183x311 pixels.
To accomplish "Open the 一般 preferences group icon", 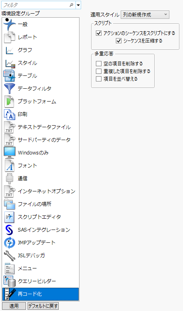I will pyautogui.click(x=9, y=24).
